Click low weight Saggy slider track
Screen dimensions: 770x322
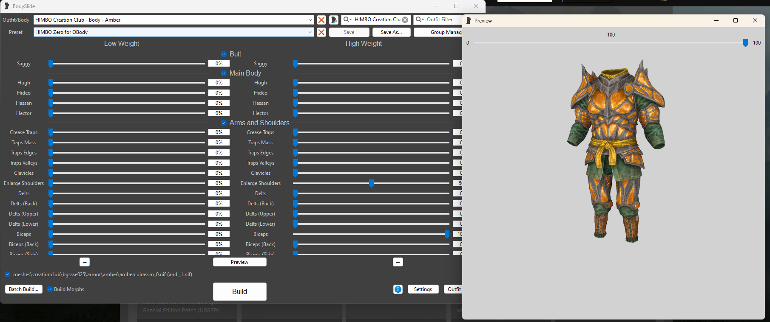point(127,64)
